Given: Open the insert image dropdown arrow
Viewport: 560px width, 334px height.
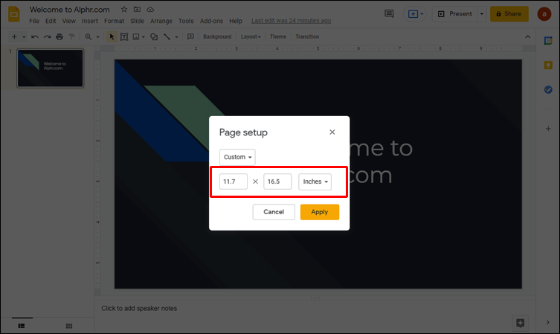Looking at the screenshot, I should point(144,36).
